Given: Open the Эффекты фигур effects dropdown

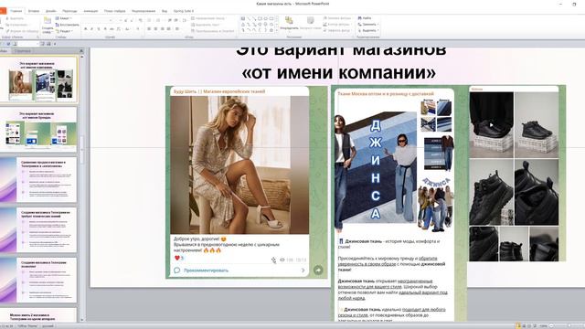Looking at the screenshot, I should (x=337, y=31).
